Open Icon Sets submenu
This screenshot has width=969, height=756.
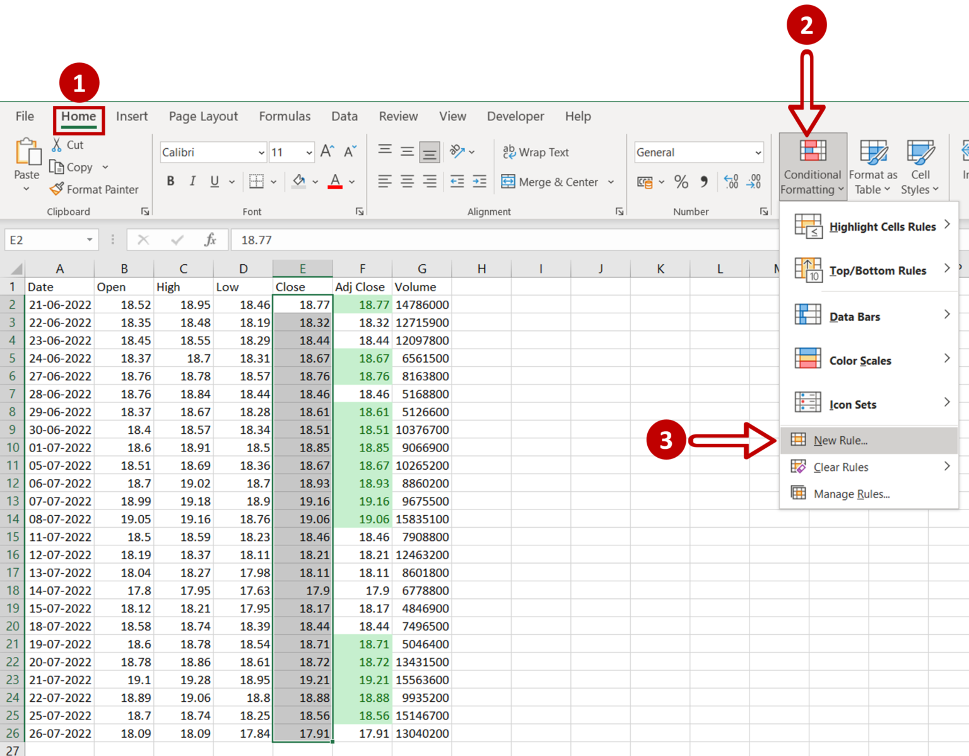tap(869, 404)
